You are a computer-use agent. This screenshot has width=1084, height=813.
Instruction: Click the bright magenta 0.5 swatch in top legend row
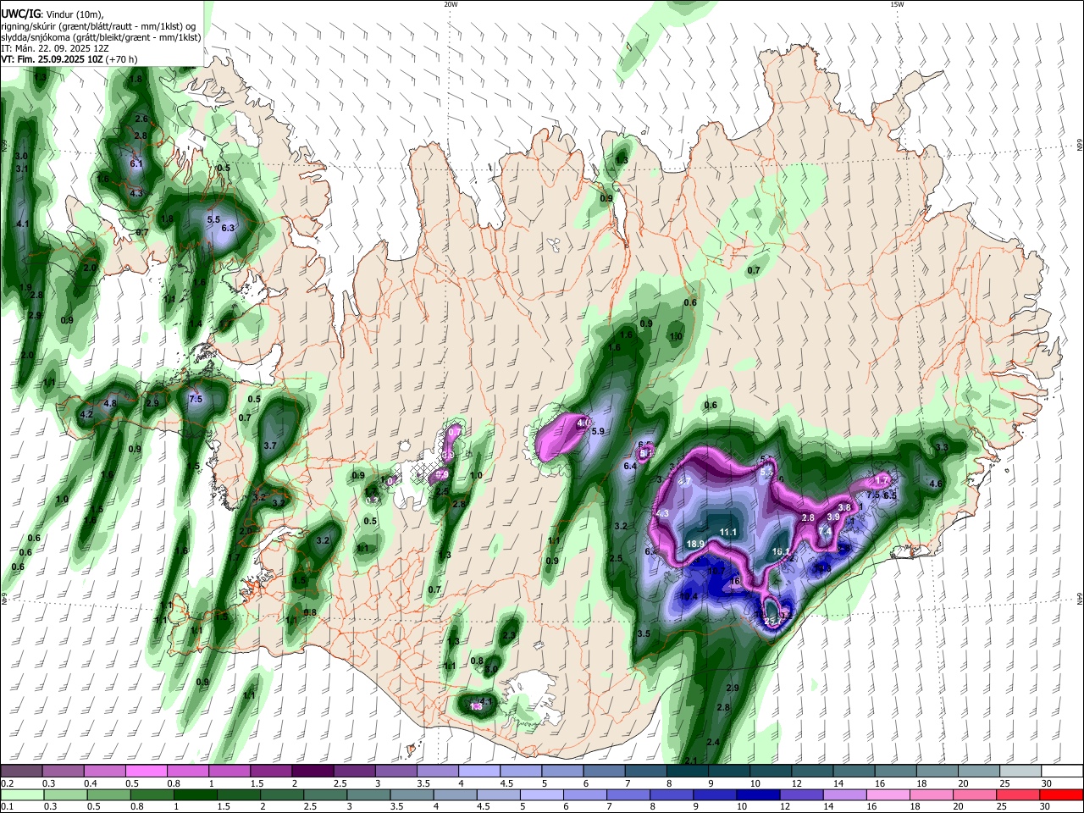(147, 772)
